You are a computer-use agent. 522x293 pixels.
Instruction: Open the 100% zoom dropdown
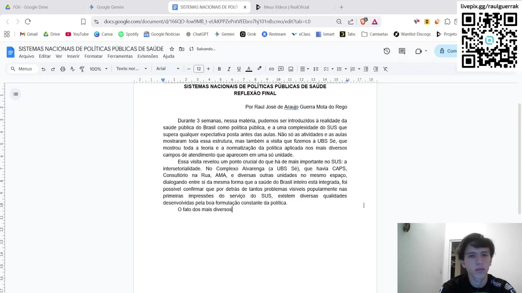tap(99, 69)
